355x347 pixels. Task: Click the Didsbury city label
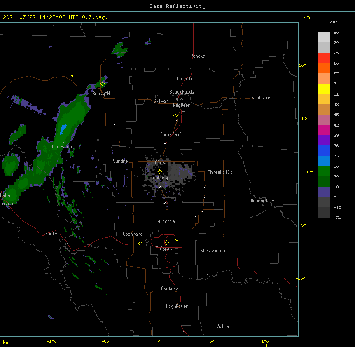click(158, 178)
